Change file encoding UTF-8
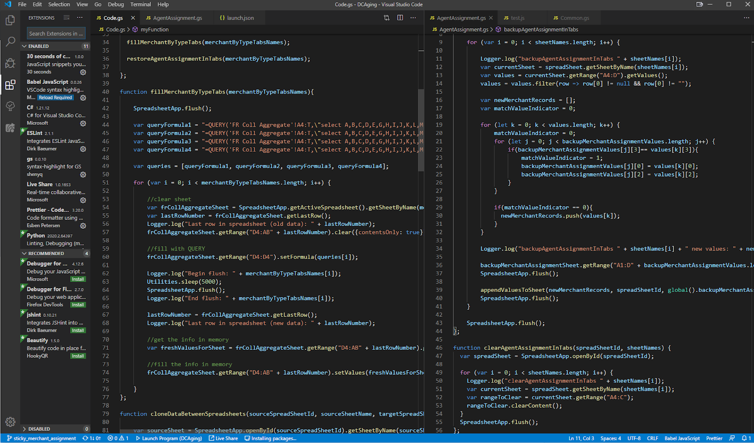 point(634,438)
